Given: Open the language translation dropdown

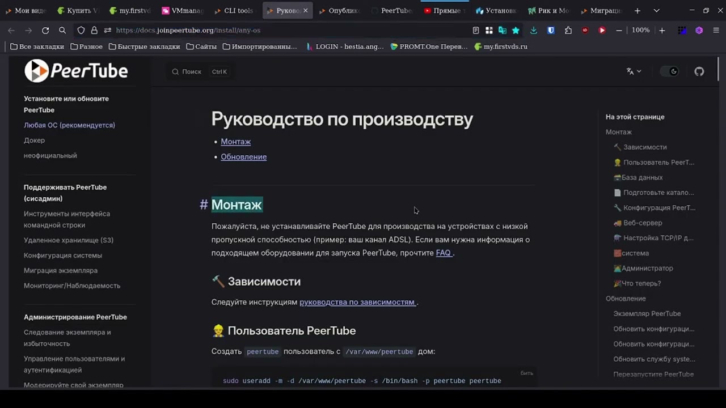Looking at the screenshot, I should [634, 71].
